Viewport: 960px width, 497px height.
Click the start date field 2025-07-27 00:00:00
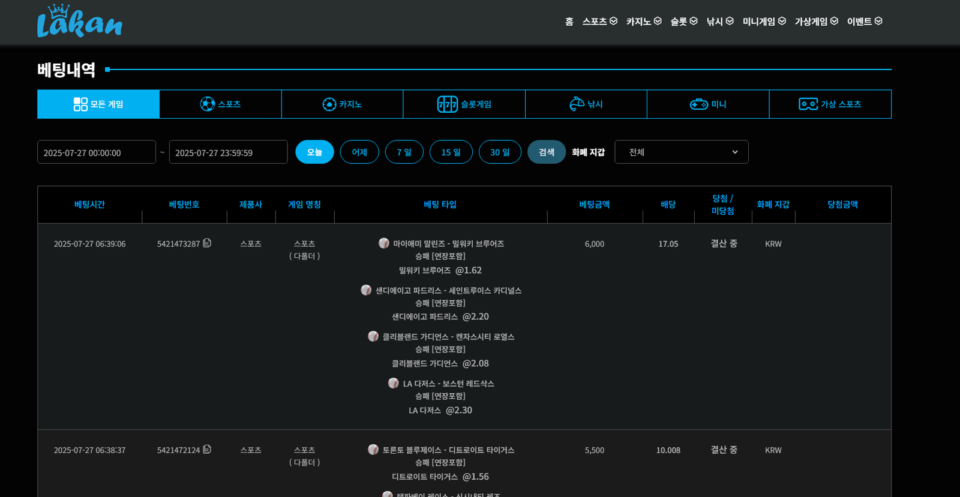[x=96, y=152]
